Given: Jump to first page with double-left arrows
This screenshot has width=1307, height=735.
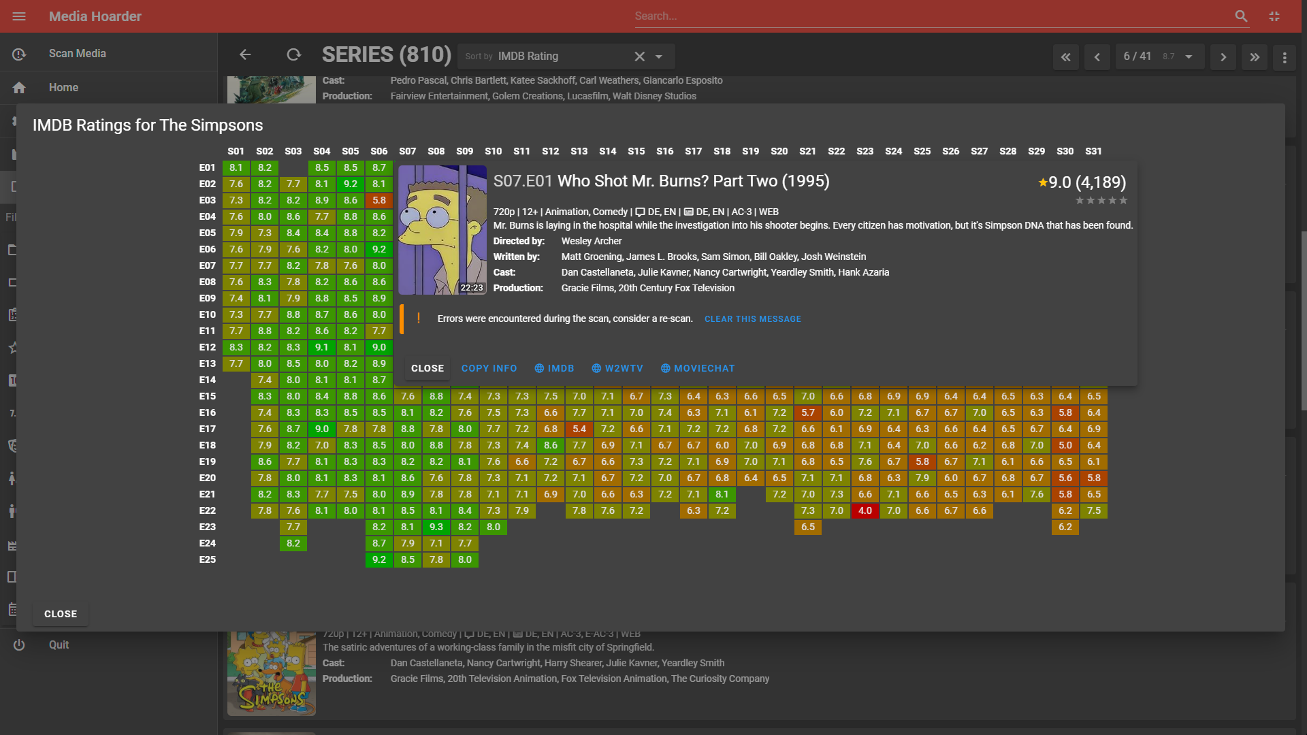Looking at the screenshot, I should click(1066, 57).
